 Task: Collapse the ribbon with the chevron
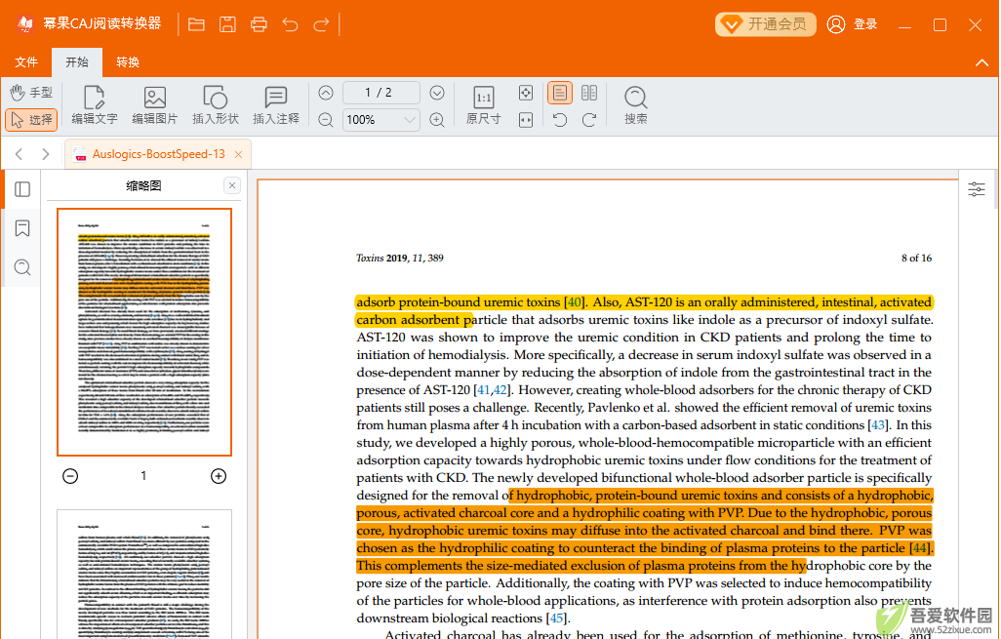click(x=981, y=62)
